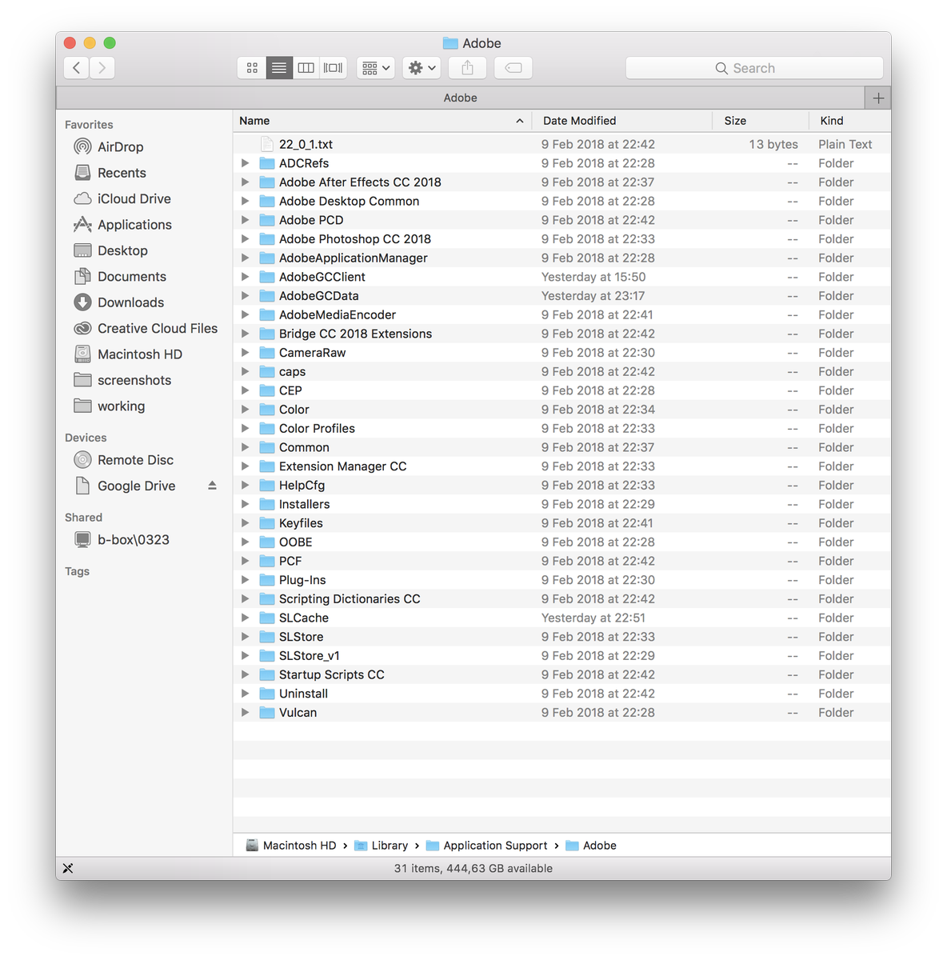
Task: Click Library in the path bar
Action: (382, 846)
